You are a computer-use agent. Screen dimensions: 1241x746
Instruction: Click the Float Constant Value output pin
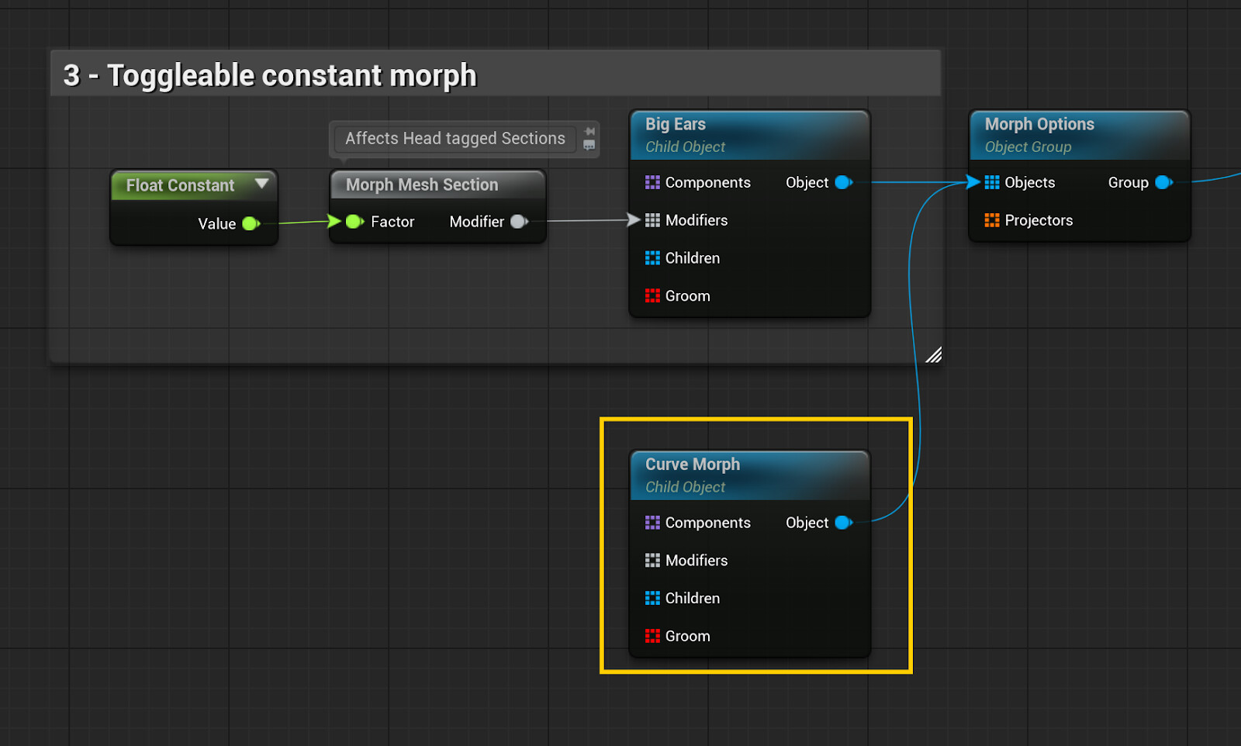(251, 223)
